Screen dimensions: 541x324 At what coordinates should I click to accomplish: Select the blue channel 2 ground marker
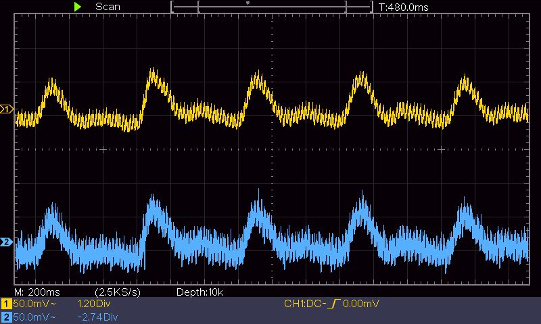click(6, 242)
